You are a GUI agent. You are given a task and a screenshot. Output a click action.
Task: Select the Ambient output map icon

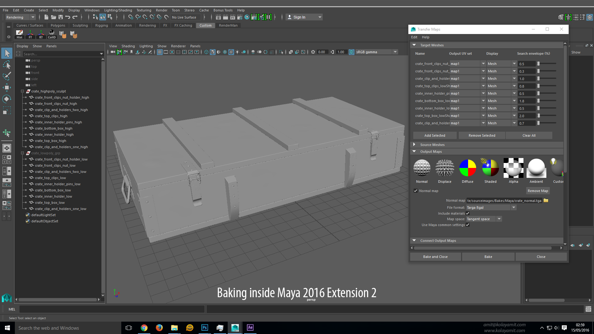pos(536,168)
